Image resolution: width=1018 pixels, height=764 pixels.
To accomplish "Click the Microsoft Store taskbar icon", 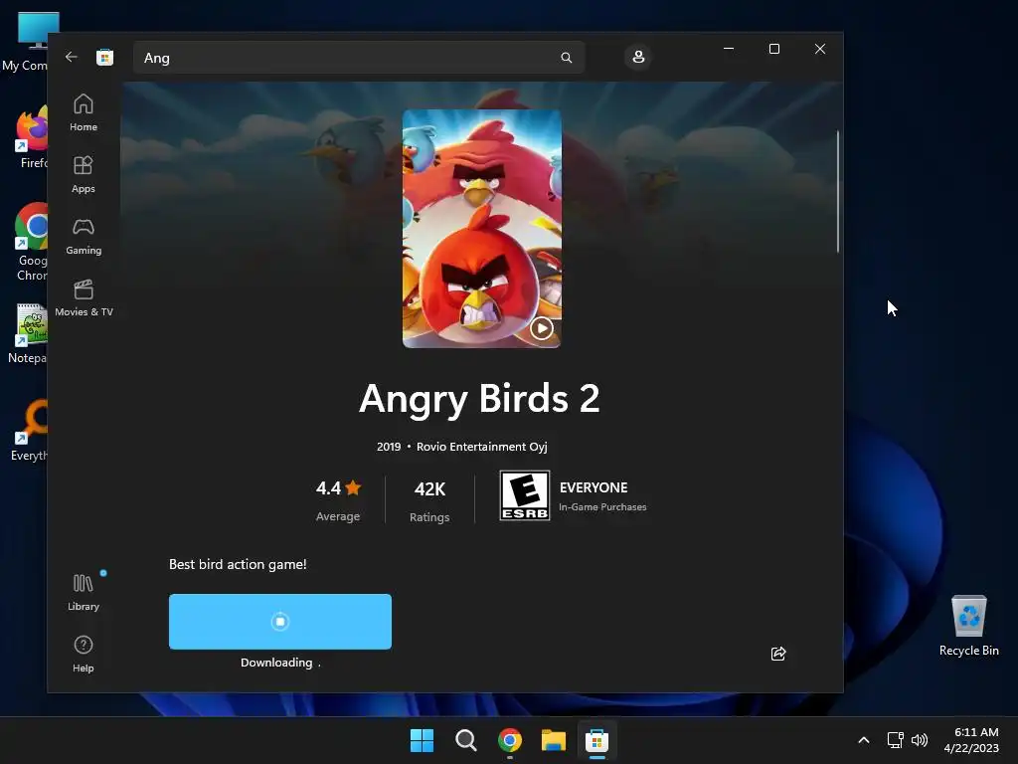I will click(x=597, y=740).
